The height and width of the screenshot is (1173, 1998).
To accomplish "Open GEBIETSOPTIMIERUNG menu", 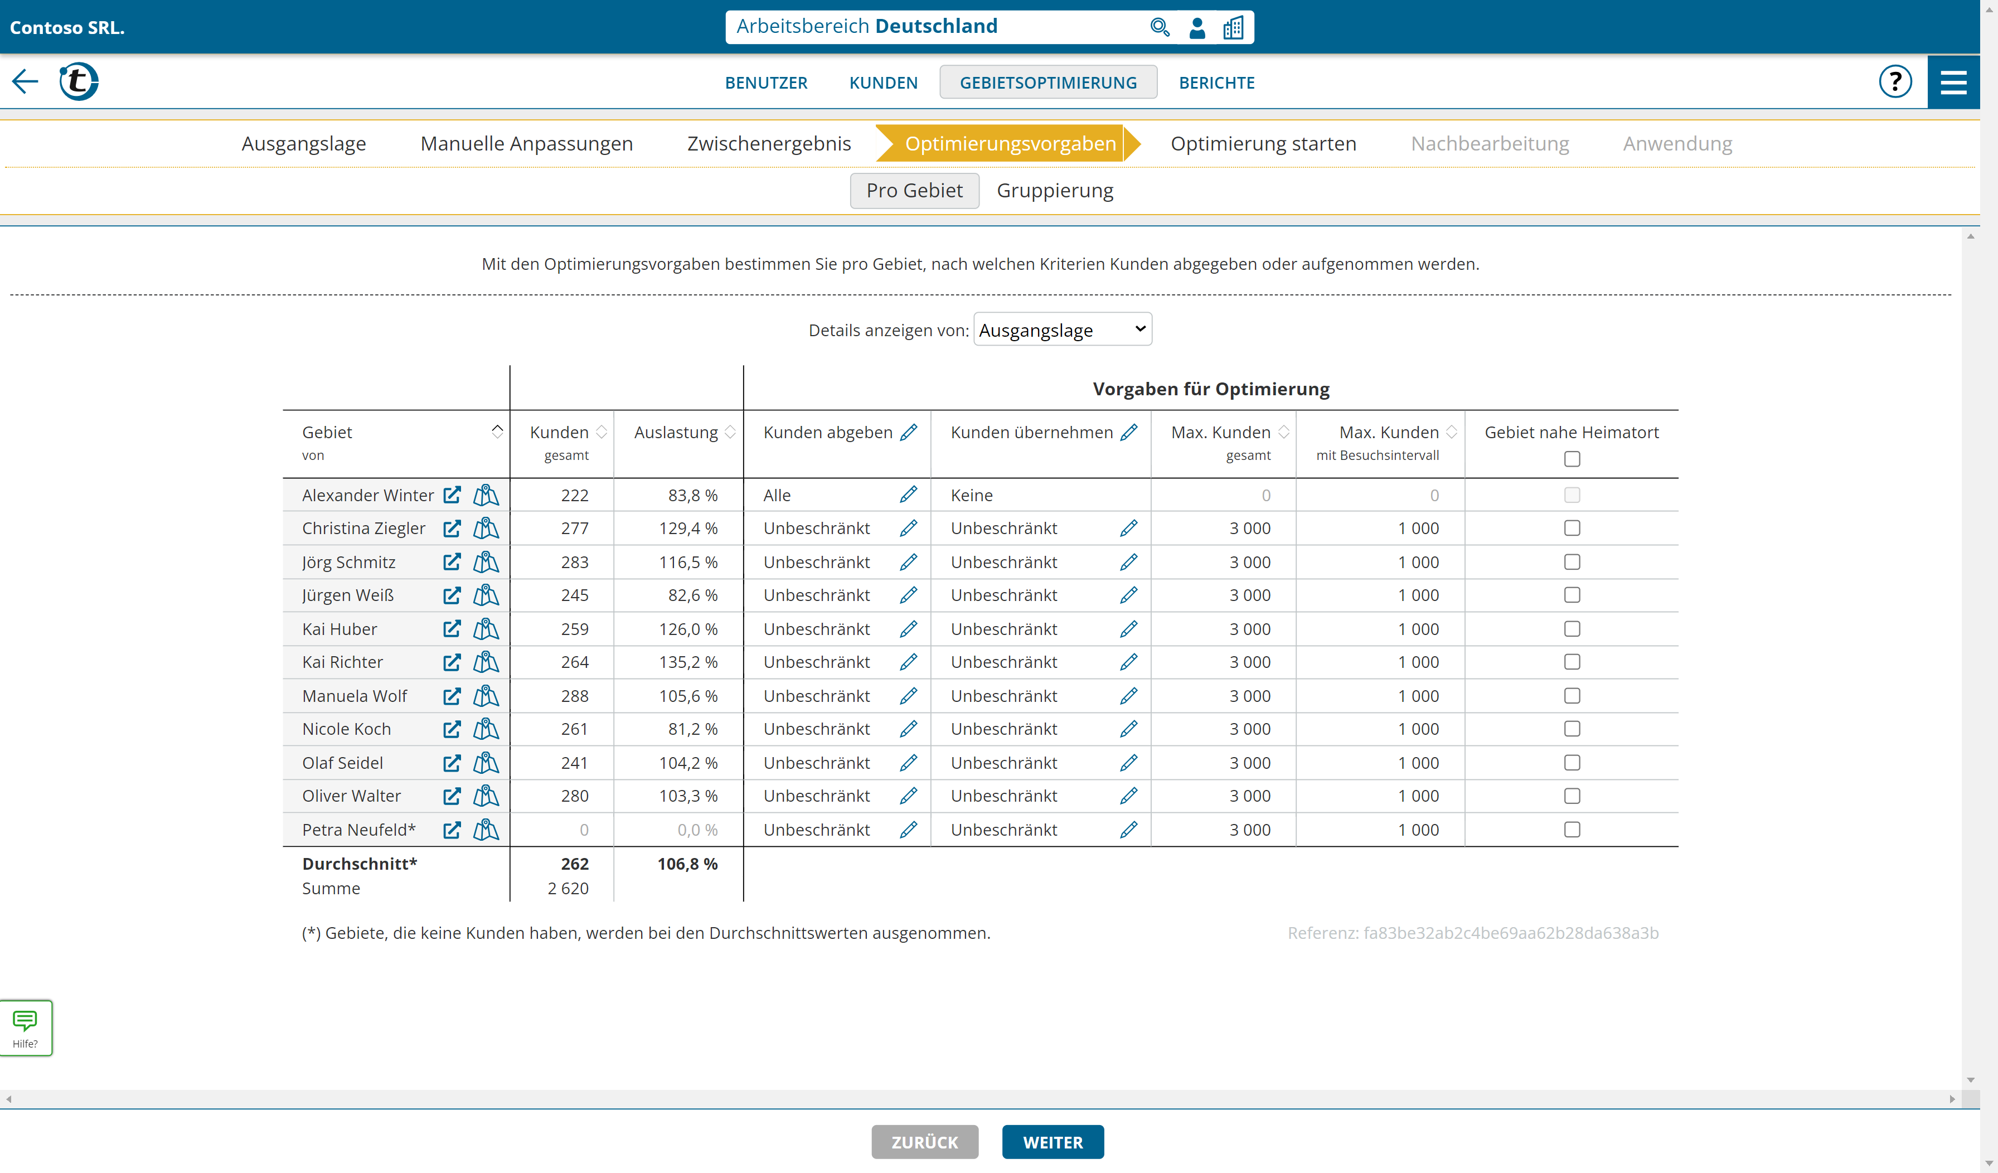I will (1048, 83).
